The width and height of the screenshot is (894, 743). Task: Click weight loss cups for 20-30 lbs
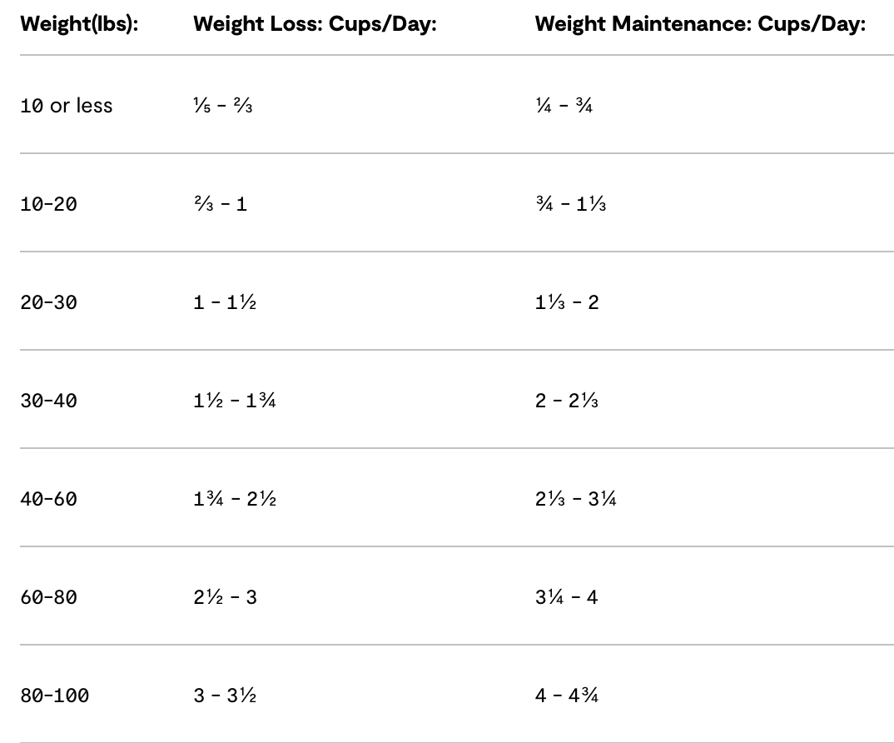[225, 302]
